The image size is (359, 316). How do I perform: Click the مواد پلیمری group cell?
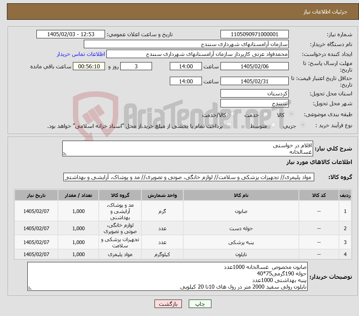tap(120, 254)
